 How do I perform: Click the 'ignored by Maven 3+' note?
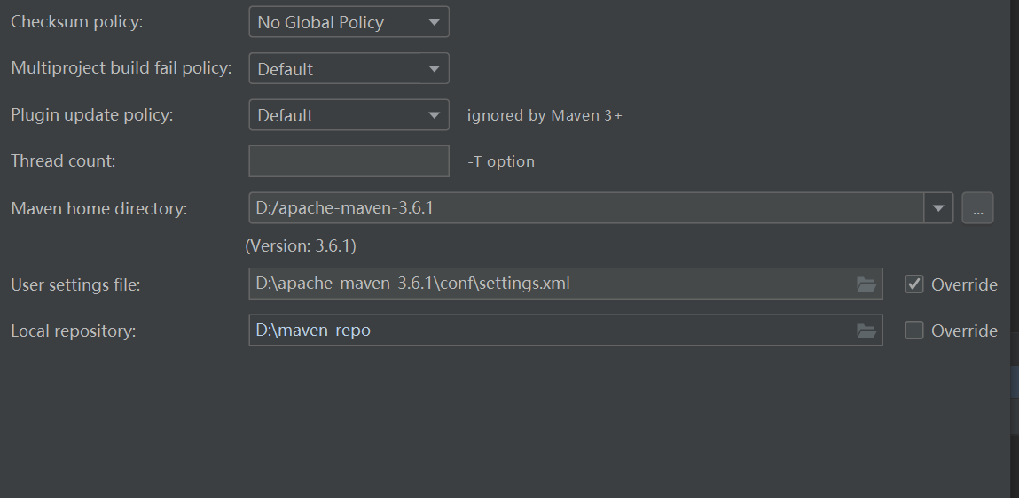[x=545, y=115]
